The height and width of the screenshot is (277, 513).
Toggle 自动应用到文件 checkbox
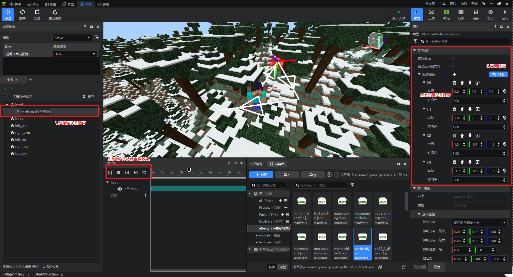(x=454, y=66)
